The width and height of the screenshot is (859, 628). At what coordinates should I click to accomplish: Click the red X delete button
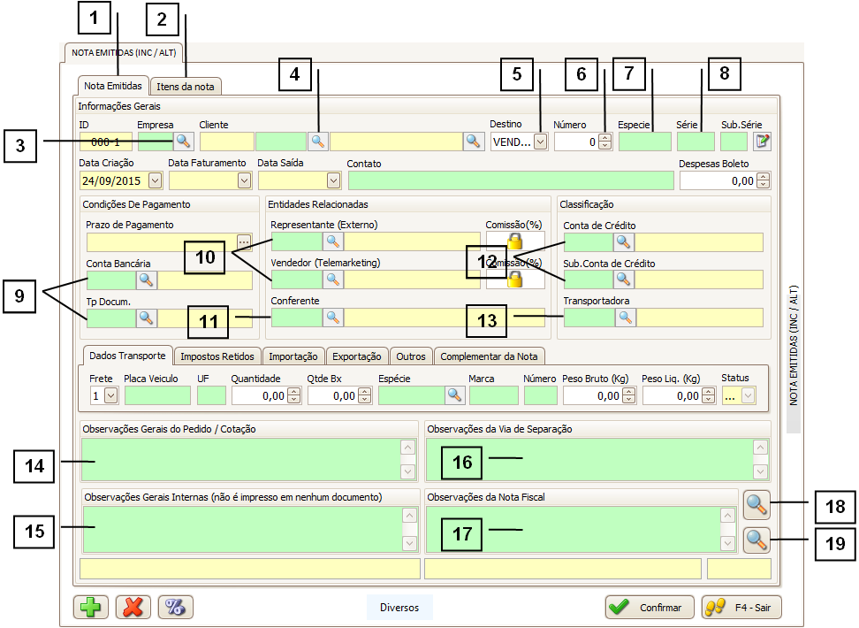pyautogui.click(x=133, y=607)
